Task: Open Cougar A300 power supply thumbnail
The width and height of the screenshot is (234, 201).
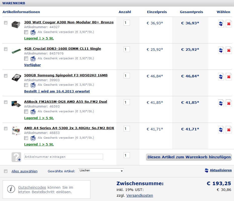Action: 16,25
